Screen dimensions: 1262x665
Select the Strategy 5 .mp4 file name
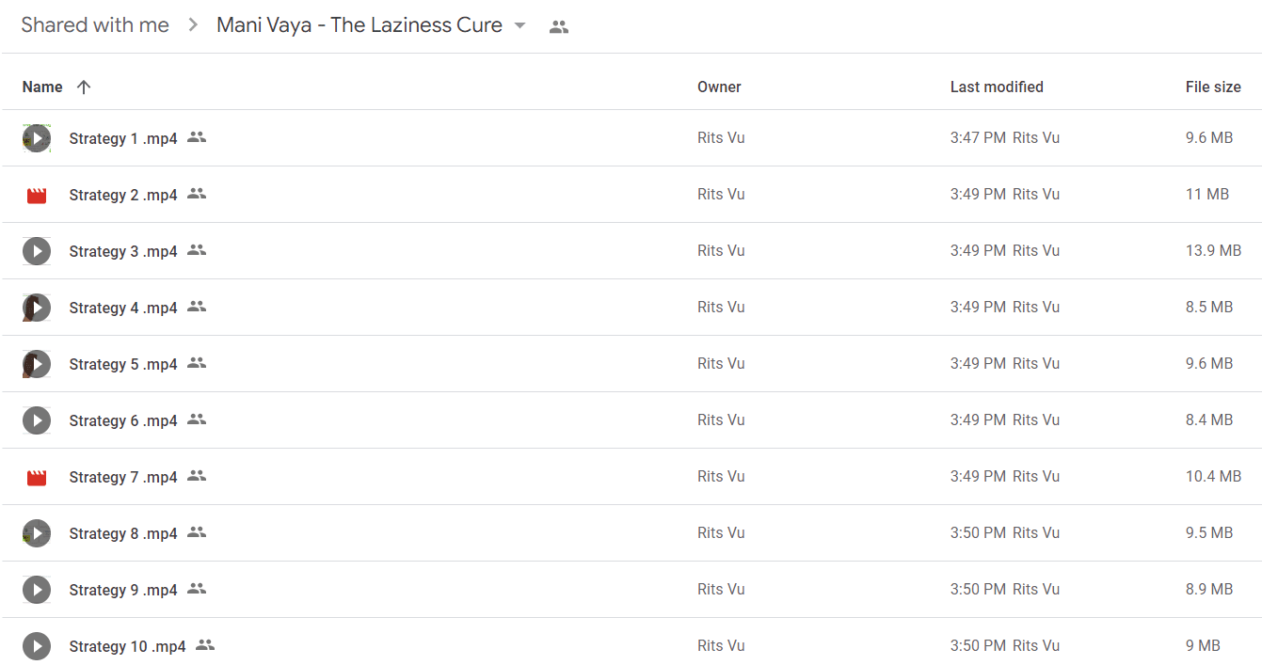pos(123,364)
